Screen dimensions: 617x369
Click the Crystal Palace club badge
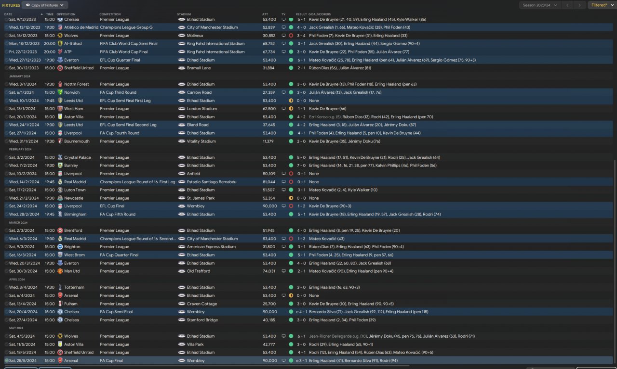[x=60, y=157]
